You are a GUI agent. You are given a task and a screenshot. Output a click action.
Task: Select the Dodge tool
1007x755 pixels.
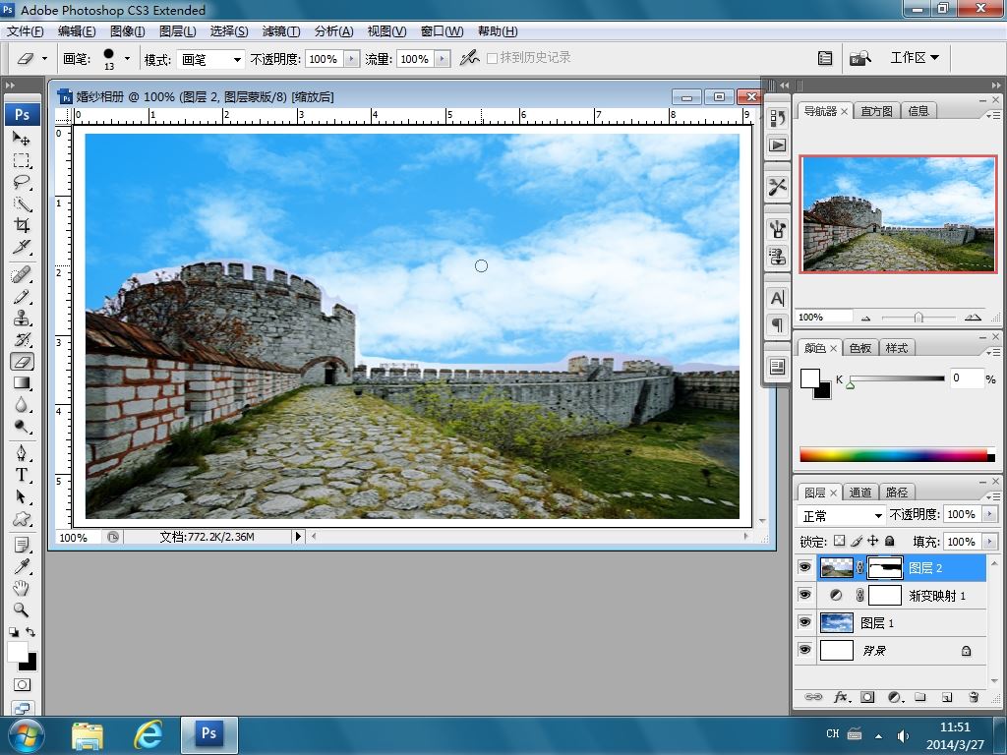tap(22, 427)
